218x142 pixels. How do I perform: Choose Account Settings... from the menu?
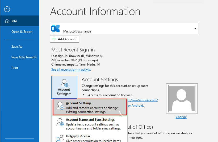[90, 107]
